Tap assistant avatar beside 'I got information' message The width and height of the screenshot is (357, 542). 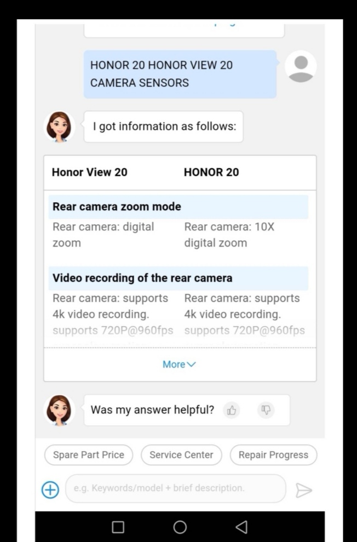click(x=59, y=127)
